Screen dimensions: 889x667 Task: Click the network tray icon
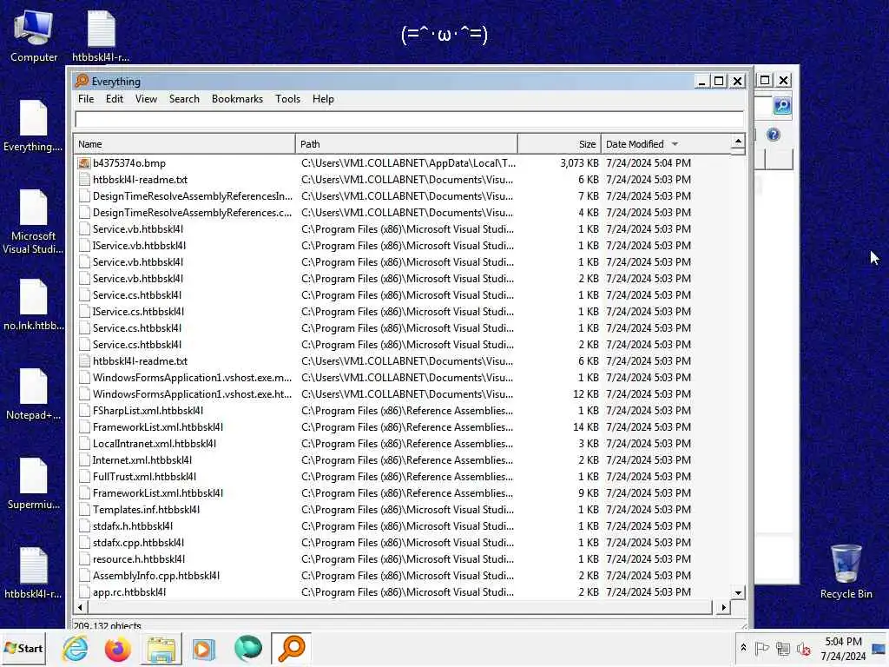pyautogui.click(x=783, y=648)
